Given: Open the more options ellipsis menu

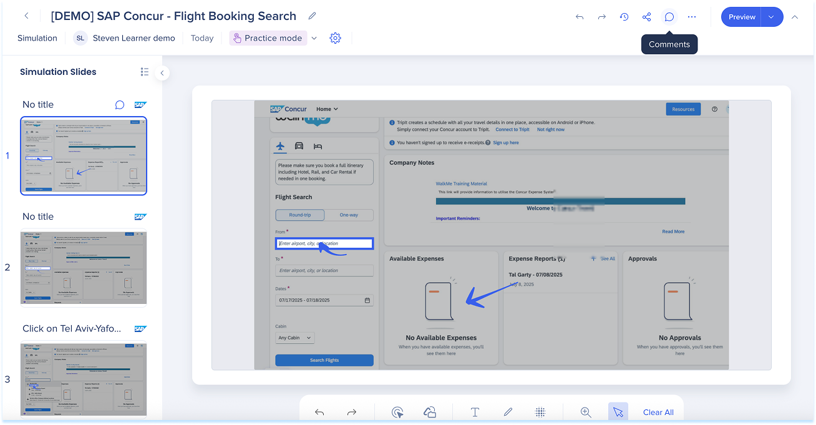Looking at the screenshot, I should [691, 17].
